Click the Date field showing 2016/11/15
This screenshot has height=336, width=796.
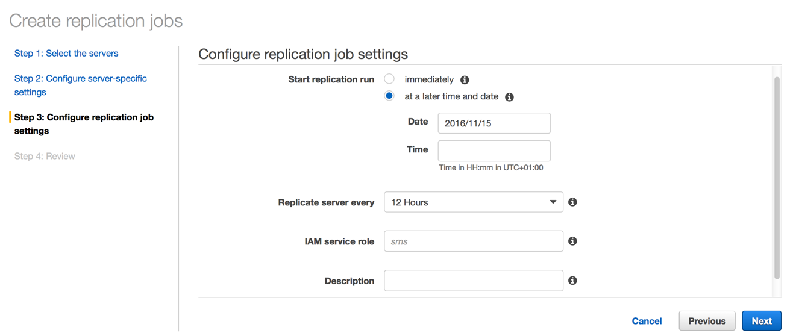click(x=494, y=123)
